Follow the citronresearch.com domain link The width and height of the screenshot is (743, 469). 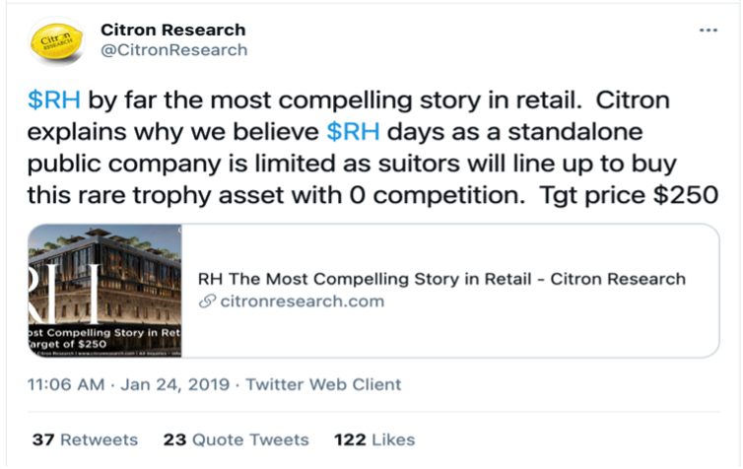coord(303,301)
